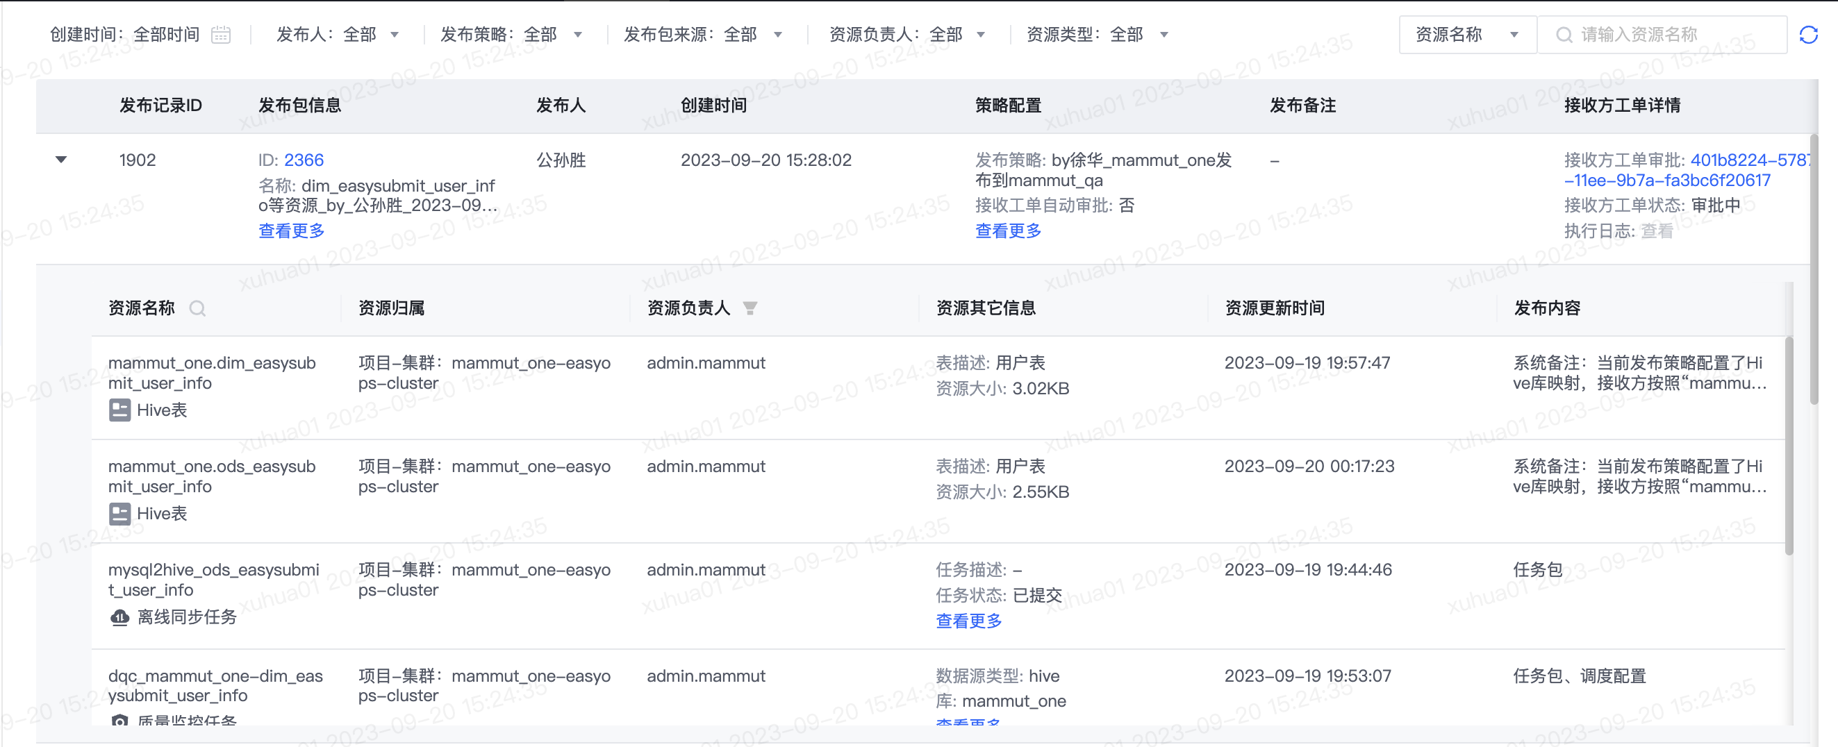
Task: Click the timestamp 2023-09-20 15:28:02
Action: tap(765, 160)
